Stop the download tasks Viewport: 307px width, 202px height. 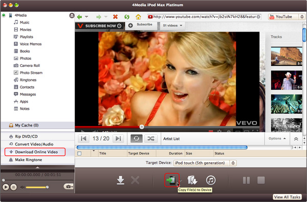click(261, 181)
